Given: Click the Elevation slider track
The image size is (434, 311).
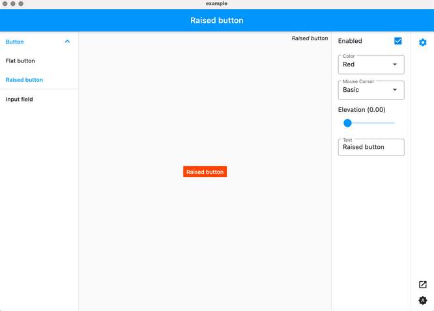Looking at the screenshot, I should coord(371,123).
